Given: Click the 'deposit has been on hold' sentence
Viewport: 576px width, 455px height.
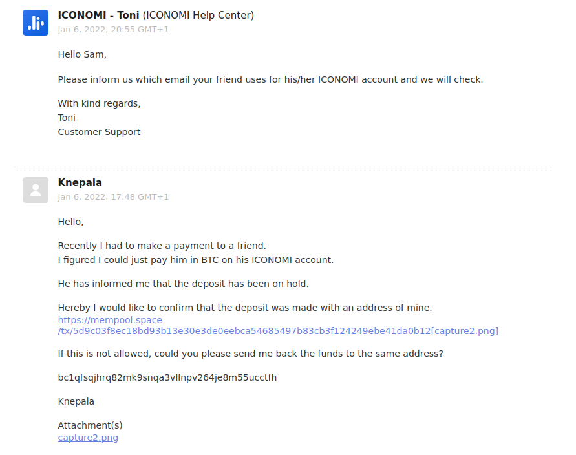Looking at the screenshot, I should coord(184,284).
